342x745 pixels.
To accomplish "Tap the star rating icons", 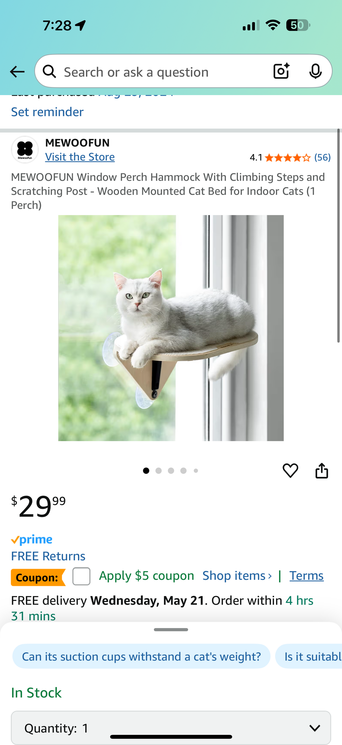I will (x=287, y=158).
